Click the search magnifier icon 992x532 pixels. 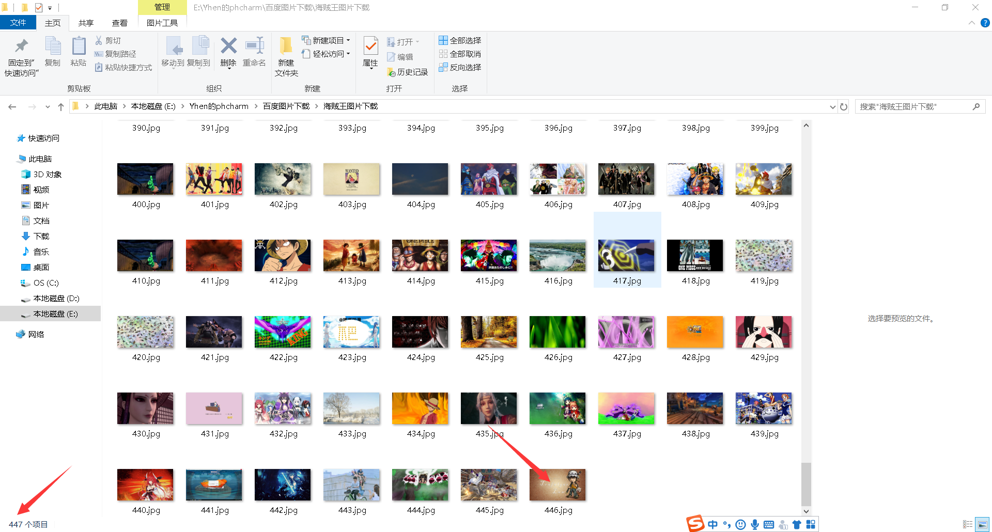tap(976, 106)
